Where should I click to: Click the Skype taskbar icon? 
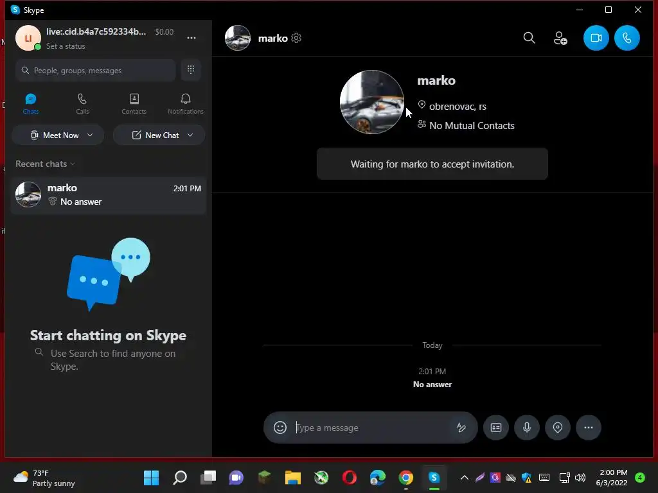[434, 478]
